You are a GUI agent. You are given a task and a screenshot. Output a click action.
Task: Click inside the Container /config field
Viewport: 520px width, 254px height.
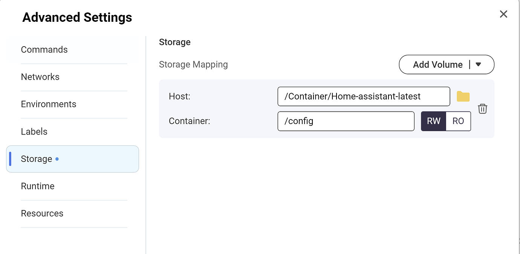coord(346,121)
